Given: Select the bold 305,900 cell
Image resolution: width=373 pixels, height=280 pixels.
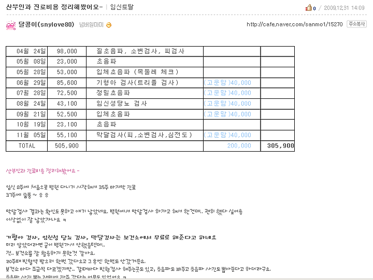Looking at the screenshot, I should (x=278, y=146).
